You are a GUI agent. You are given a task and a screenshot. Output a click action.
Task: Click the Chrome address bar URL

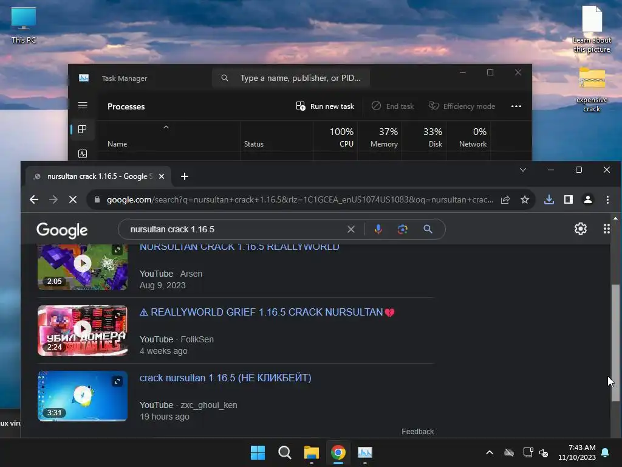point(300,199)
